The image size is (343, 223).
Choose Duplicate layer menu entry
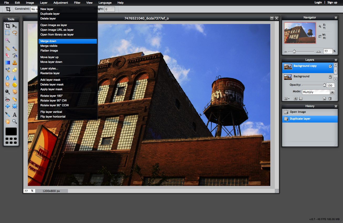pos(68,14)
